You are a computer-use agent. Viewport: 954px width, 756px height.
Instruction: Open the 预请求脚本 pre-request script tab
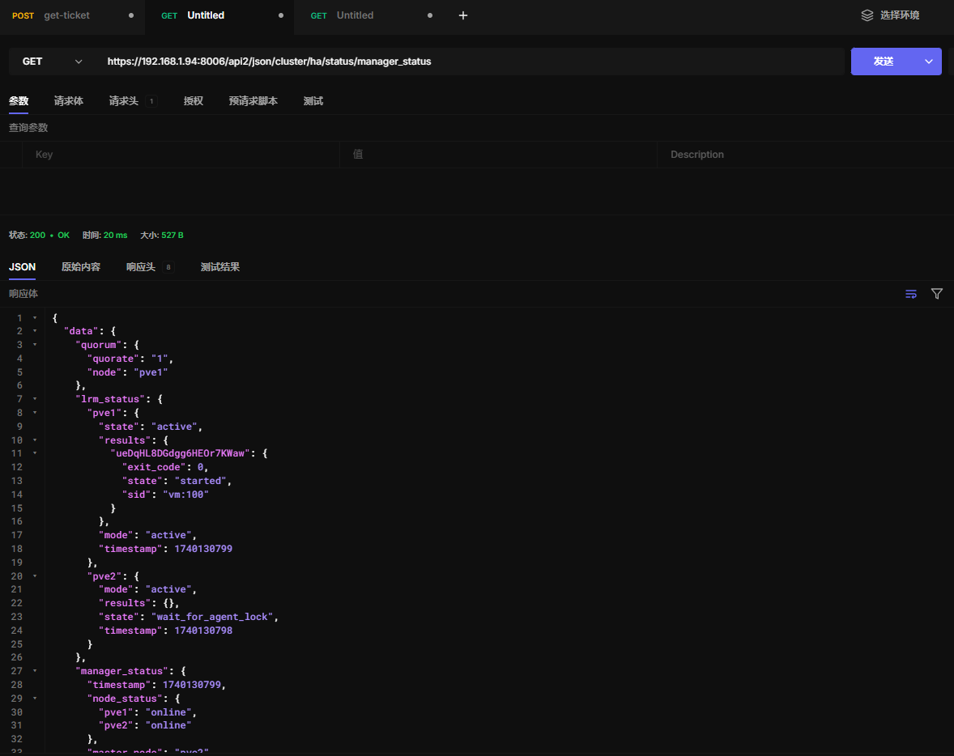pos(253,101)
